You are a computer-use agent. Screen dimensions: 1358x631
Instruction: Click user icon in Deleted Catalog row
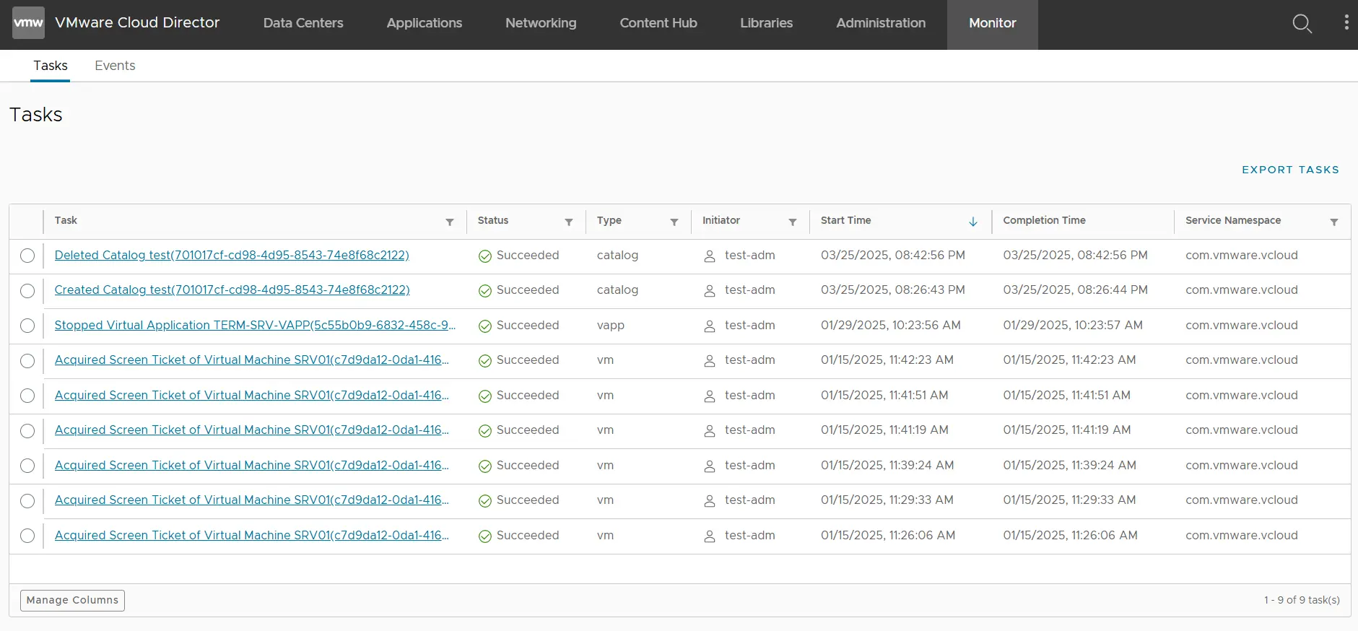click(x=710, y=256)
